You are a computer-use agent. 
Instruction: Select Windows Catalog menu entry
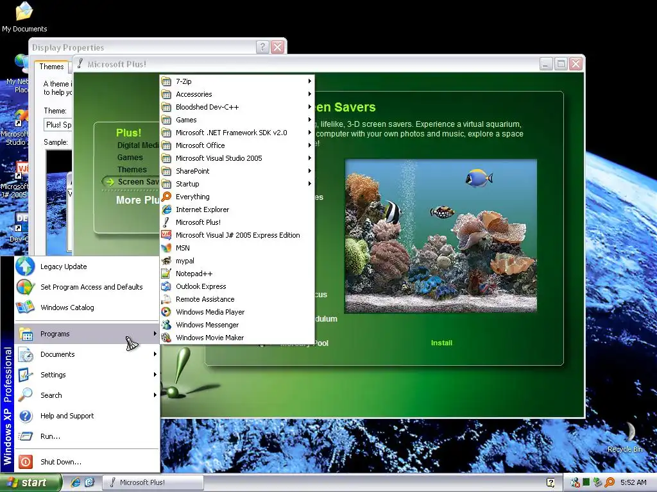87,307
